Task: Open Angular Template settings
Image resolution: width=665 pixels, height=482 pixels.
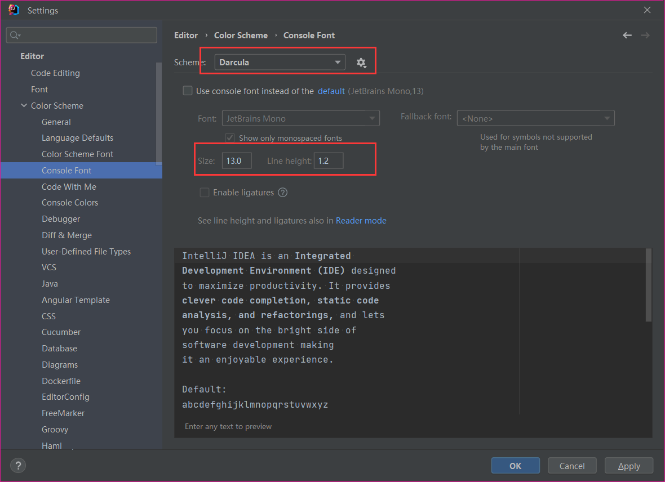Action: click(x=76, y=300)
